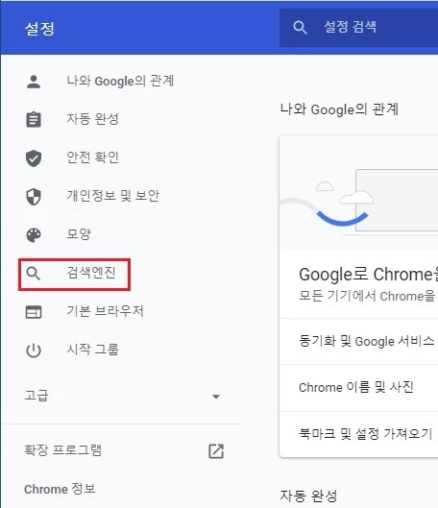Click the power icon for 시작 그룹

click(34, 351)
